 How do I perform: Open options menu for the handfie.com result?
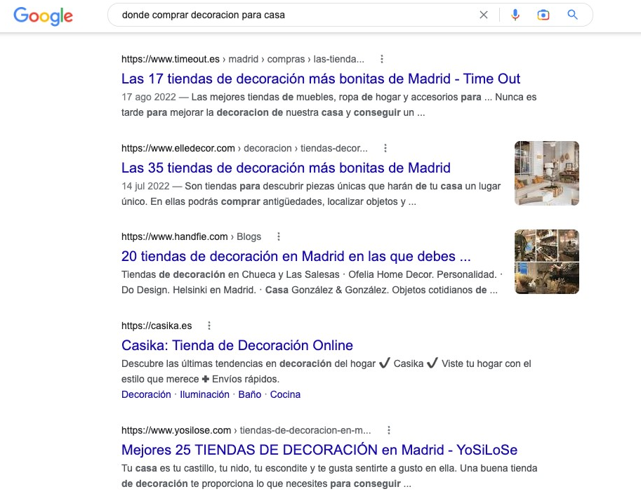[x=279, y=236]
